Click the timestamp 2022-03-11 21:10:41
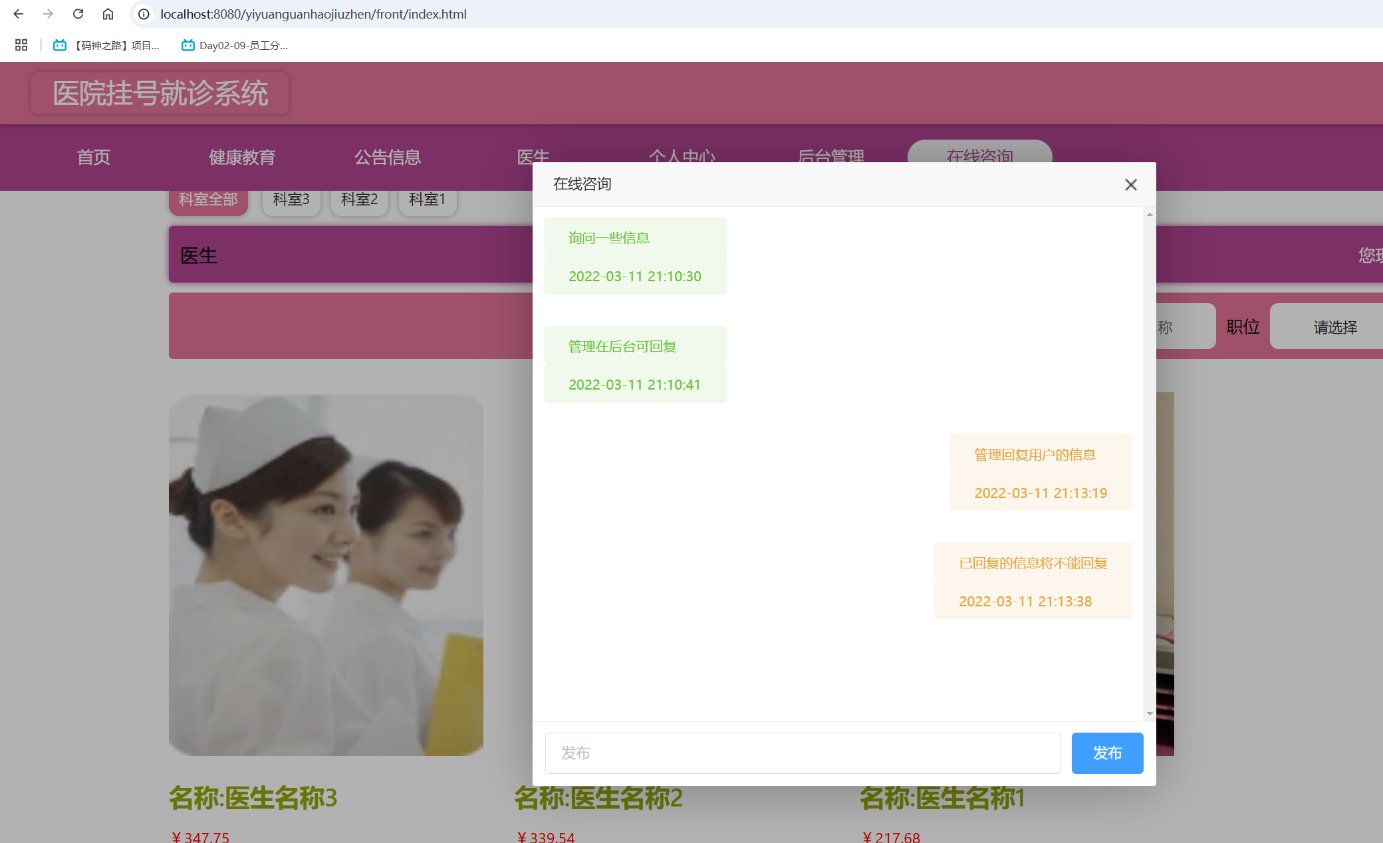Image resolution: width=1383 pixels, height=843 pixels. tap(635, 385)
